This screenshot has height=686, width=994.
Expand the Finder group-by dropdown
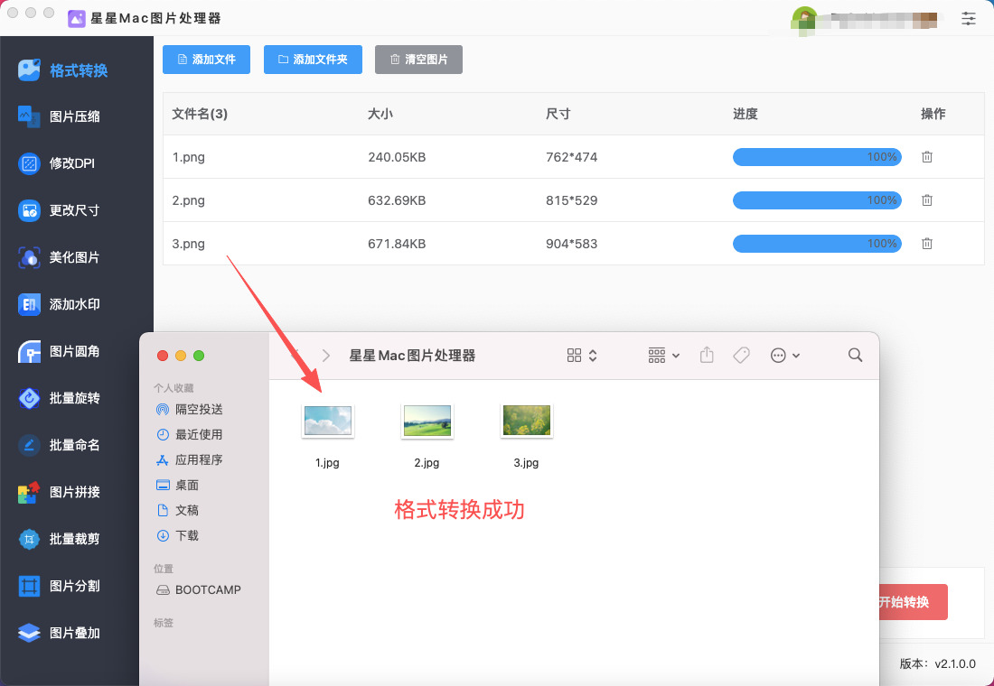pos(664,356)
